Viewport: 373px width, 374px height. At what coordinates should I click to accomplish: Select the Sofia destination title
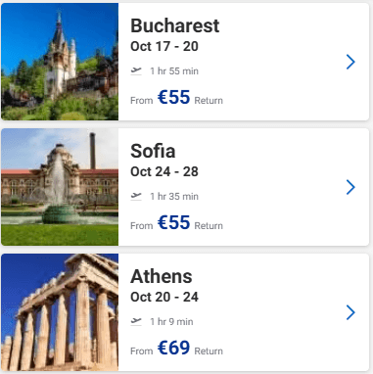coord(153,151)
